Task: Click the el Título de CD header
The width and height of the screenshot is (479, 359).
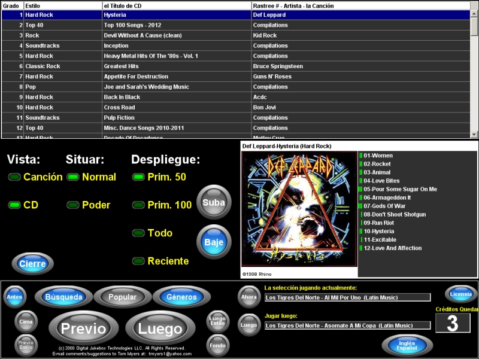Action: tap(177, 6)
